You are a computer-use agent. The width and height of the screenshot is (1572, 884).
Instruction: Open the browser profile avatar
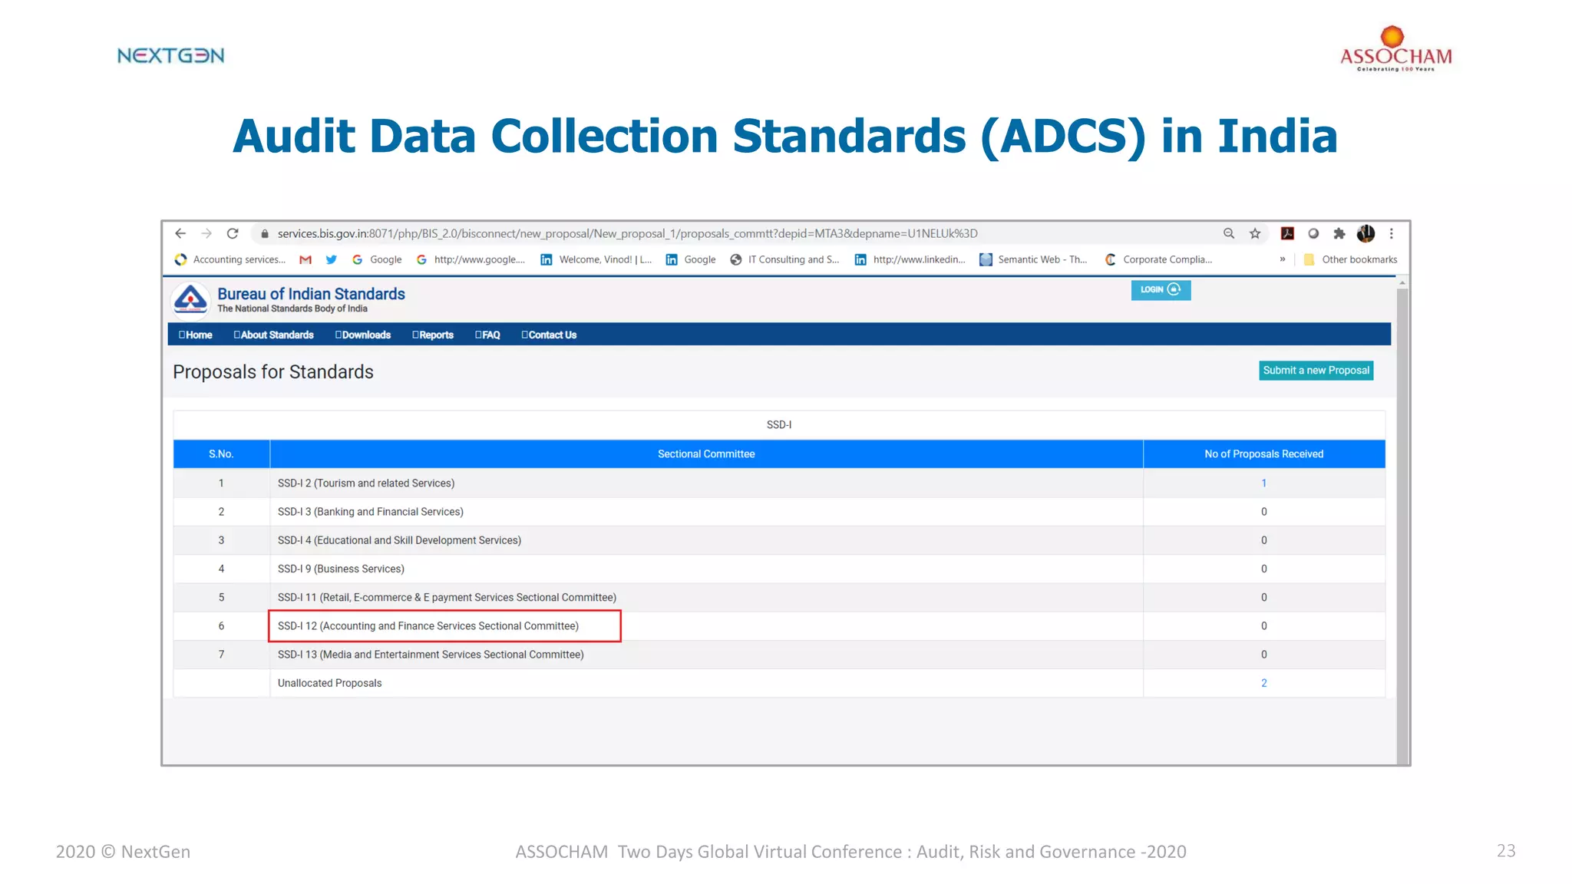[1366, 233]
